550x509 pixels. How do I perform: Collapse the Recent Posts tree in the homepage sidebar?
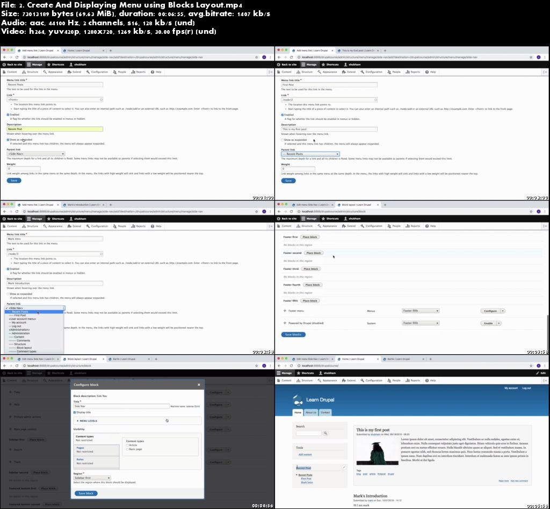pyautogui.click(x=296, y=475)
